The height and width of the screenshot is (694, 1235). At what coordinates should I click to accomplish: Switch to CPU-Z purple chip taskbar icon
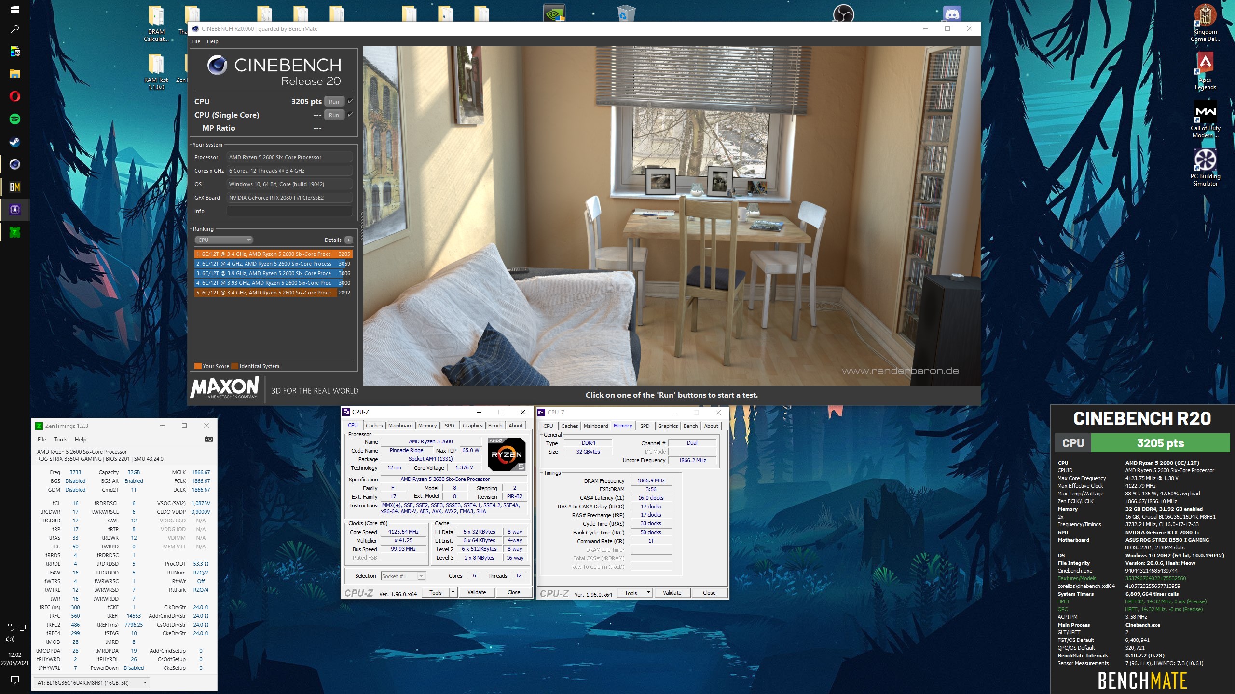tap(14, 210)
